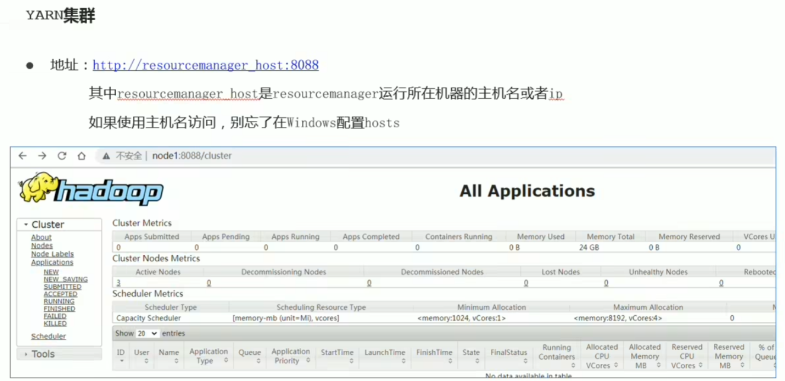Sort table by ID column

pos(121,356)
